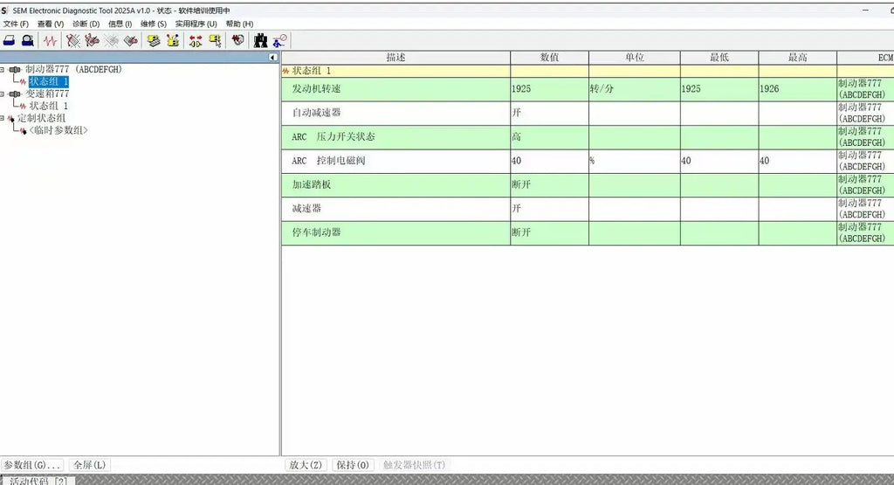
Task: Click the 最高 column header
Action: coord(798,57)
